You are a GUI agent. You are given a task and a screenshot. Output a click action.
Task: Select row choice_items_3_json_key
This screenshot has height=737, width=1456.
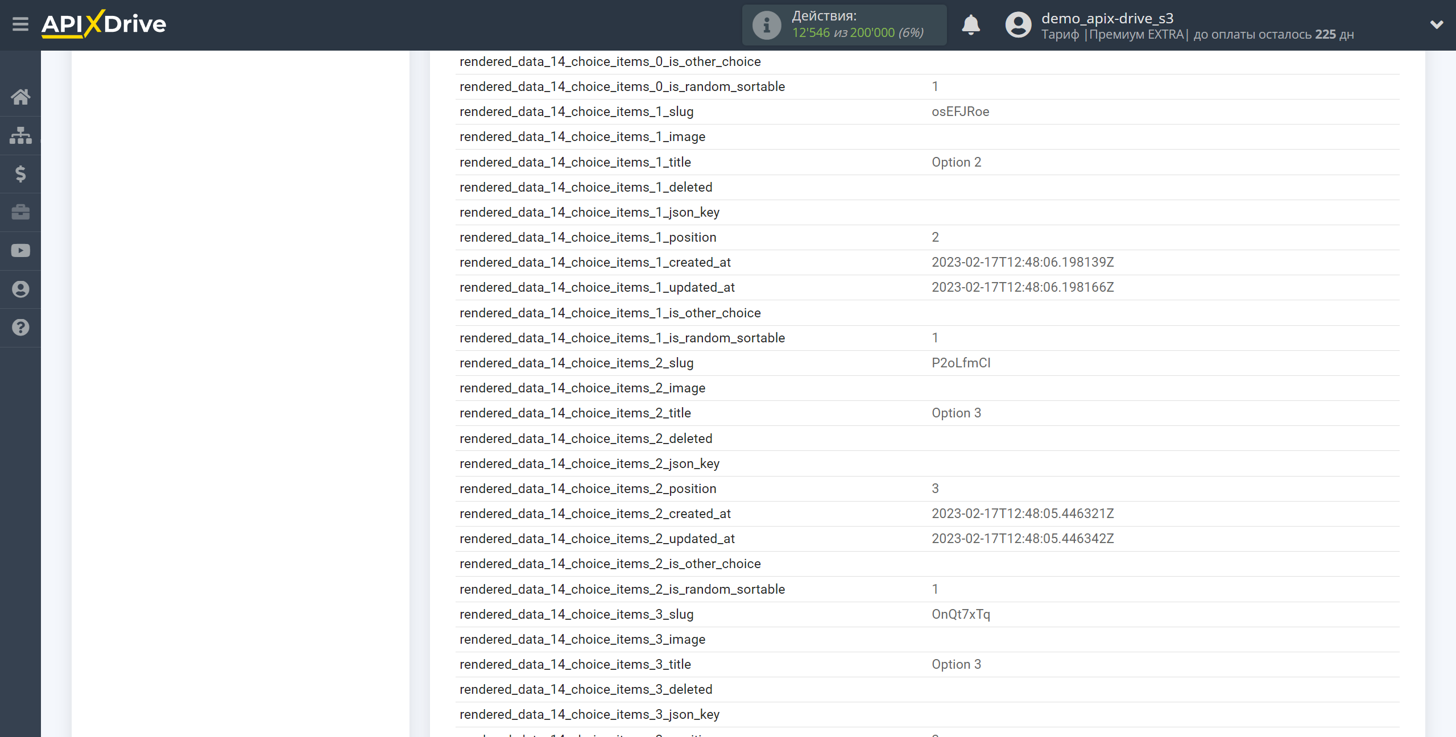(x=927, y=714)
